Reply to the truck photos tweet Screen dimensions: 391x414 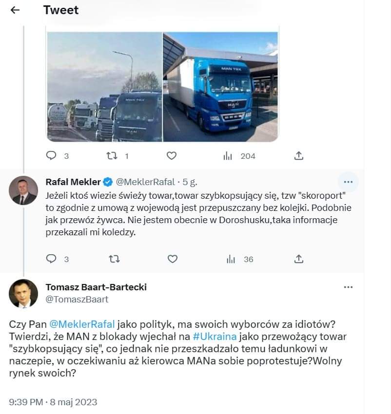(x=52, y=156)
